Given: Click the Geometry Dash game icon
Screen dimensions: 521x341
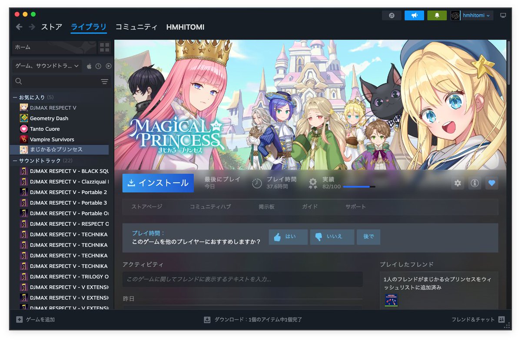Looking at the screenshot, I should point(23,118).
